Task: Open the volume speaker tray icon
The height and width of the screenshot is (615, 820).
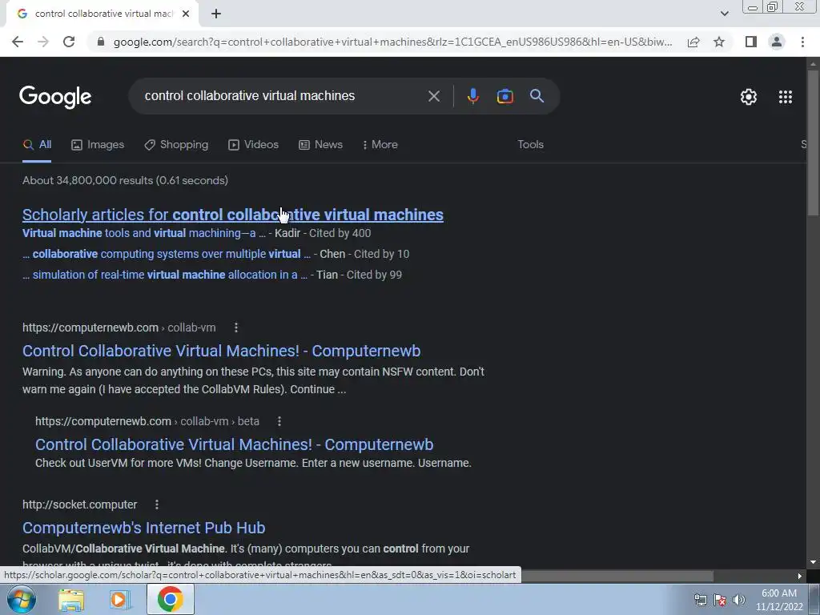Action: 739,600
